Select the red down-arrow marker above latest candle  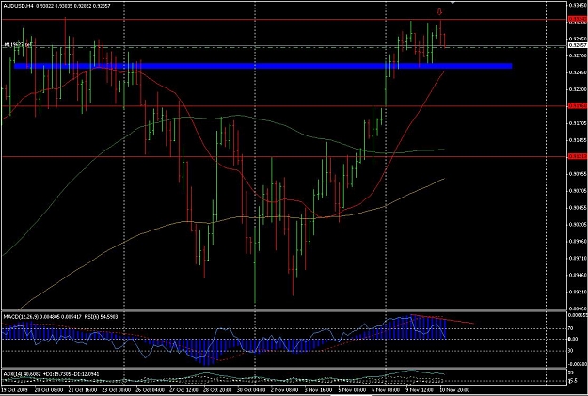click(439, 12)
